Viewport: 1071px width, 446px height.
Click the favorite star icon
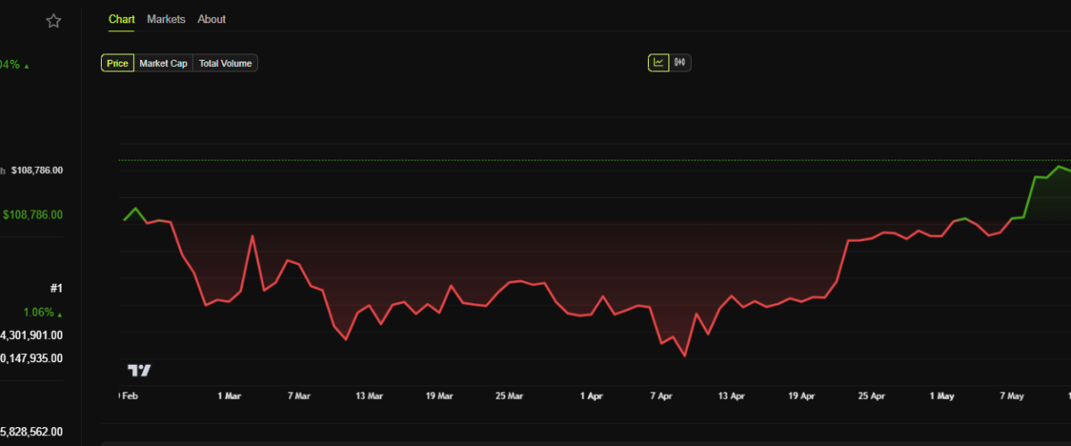pyautogui.click(x=54, y=21)
